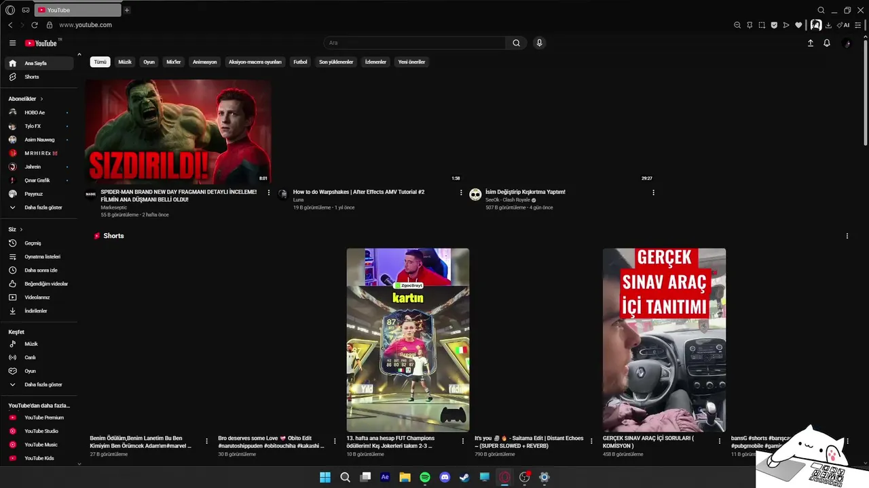
Task: Select the Son yüklenenler chip
Action: point(336,62)
